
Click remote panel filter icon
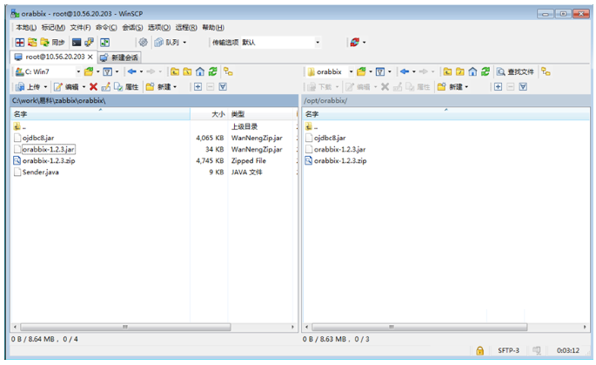380,71
